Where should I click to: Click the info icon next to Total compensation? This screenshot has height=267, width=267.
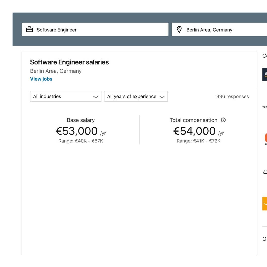223,120
